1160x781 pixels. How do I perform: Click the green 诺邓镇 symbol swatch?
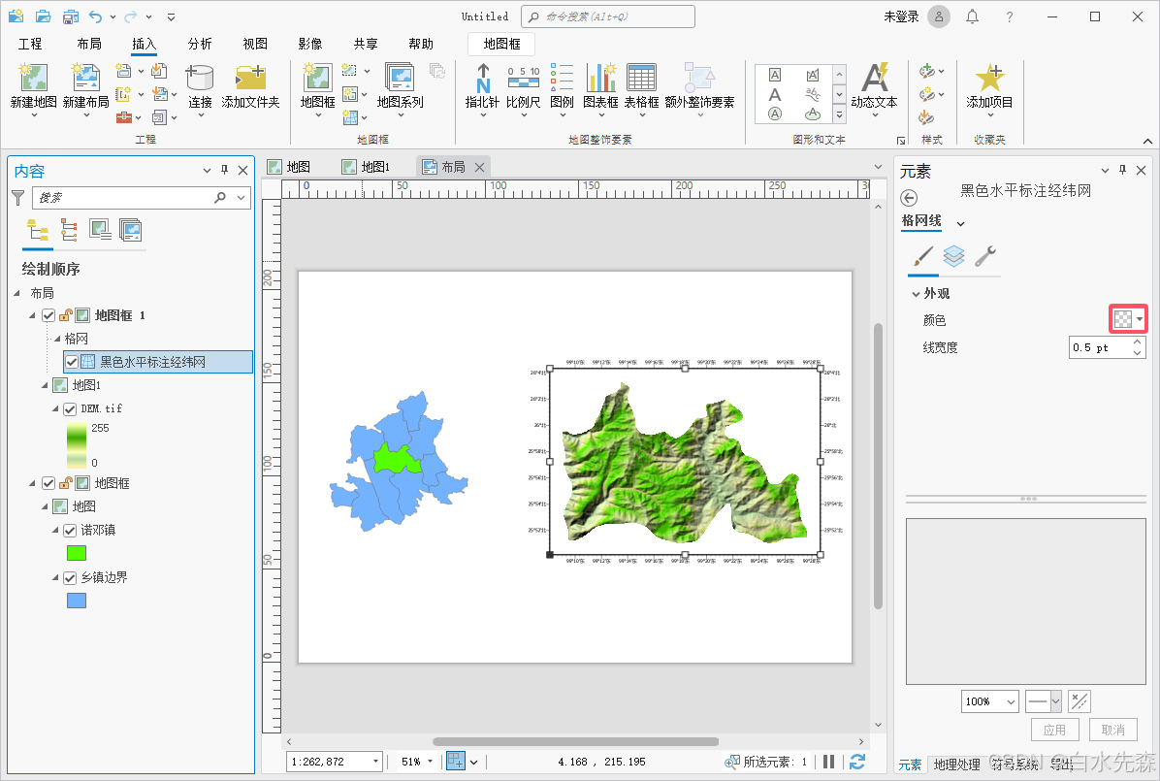[x=77, y=553]
